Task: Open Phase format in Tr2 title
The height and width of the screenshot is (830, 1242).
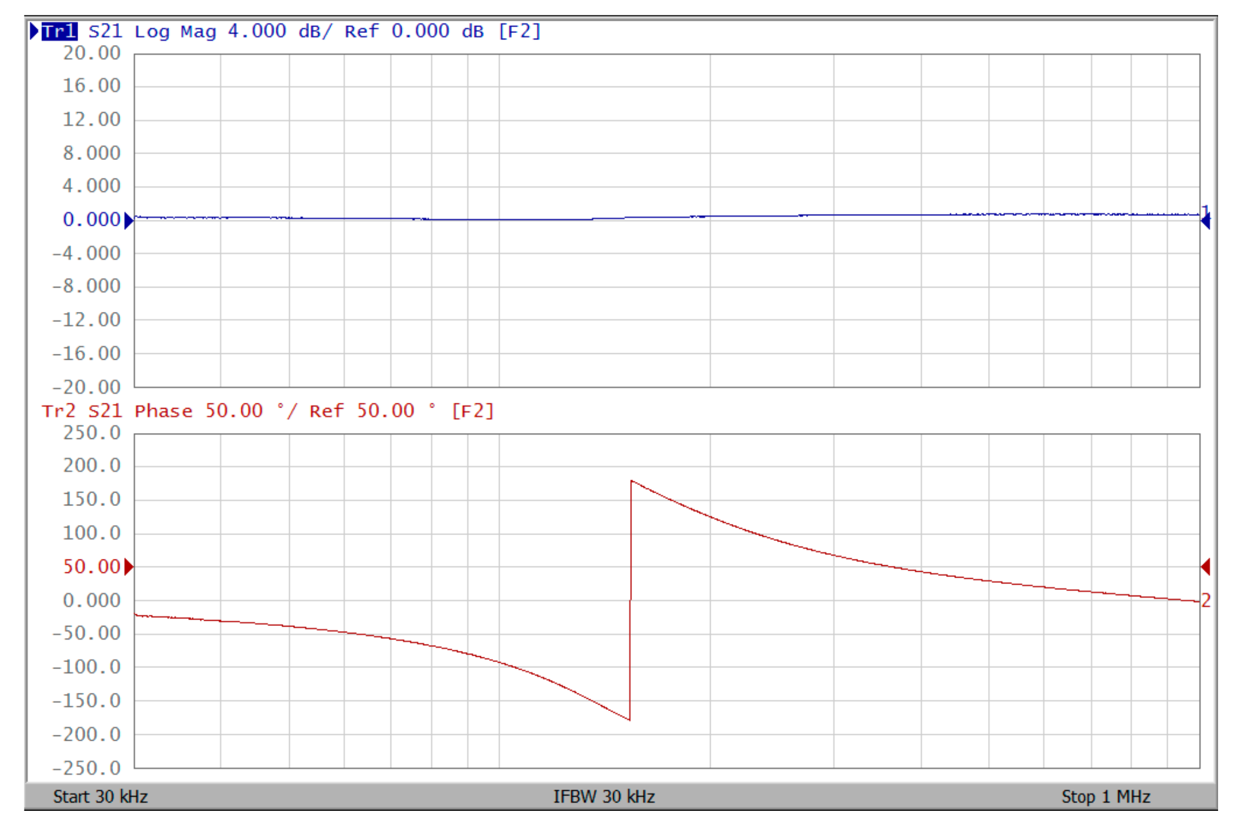Action: pos(163,411)
